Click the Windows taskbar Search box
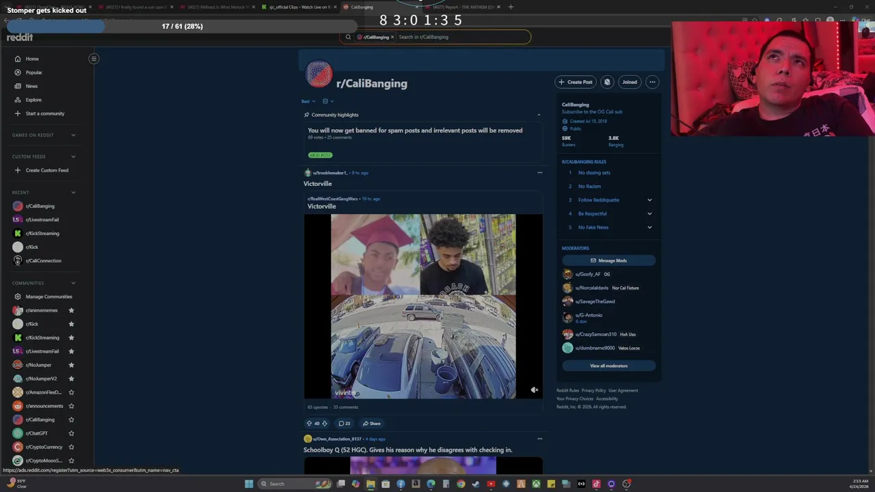The width and height of the screenshot is (875, 492). pyautogui.click(x=294, y=484)
